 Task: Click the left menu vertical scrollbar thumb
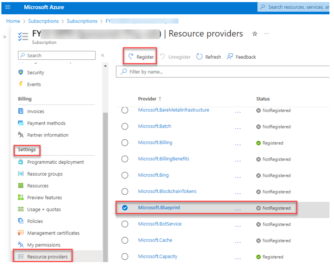105,187
